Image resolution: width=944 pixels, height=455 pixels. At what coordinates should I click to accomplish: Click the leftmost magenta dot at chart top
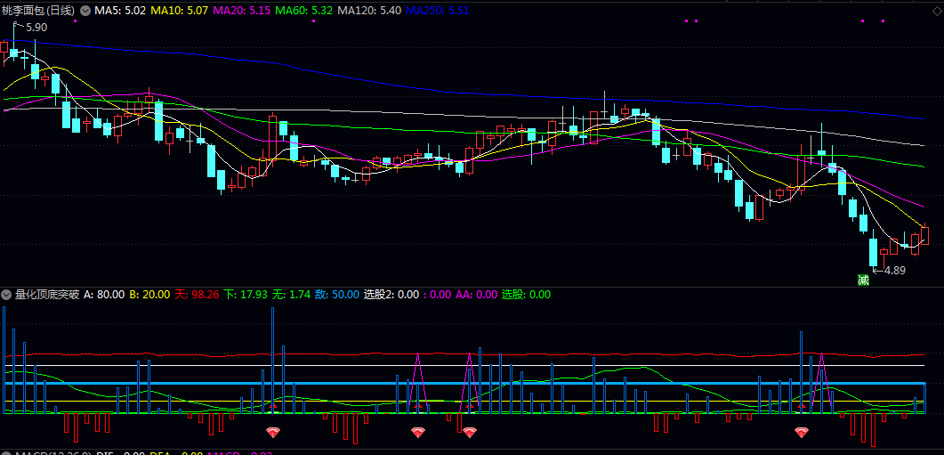point(76,21)
